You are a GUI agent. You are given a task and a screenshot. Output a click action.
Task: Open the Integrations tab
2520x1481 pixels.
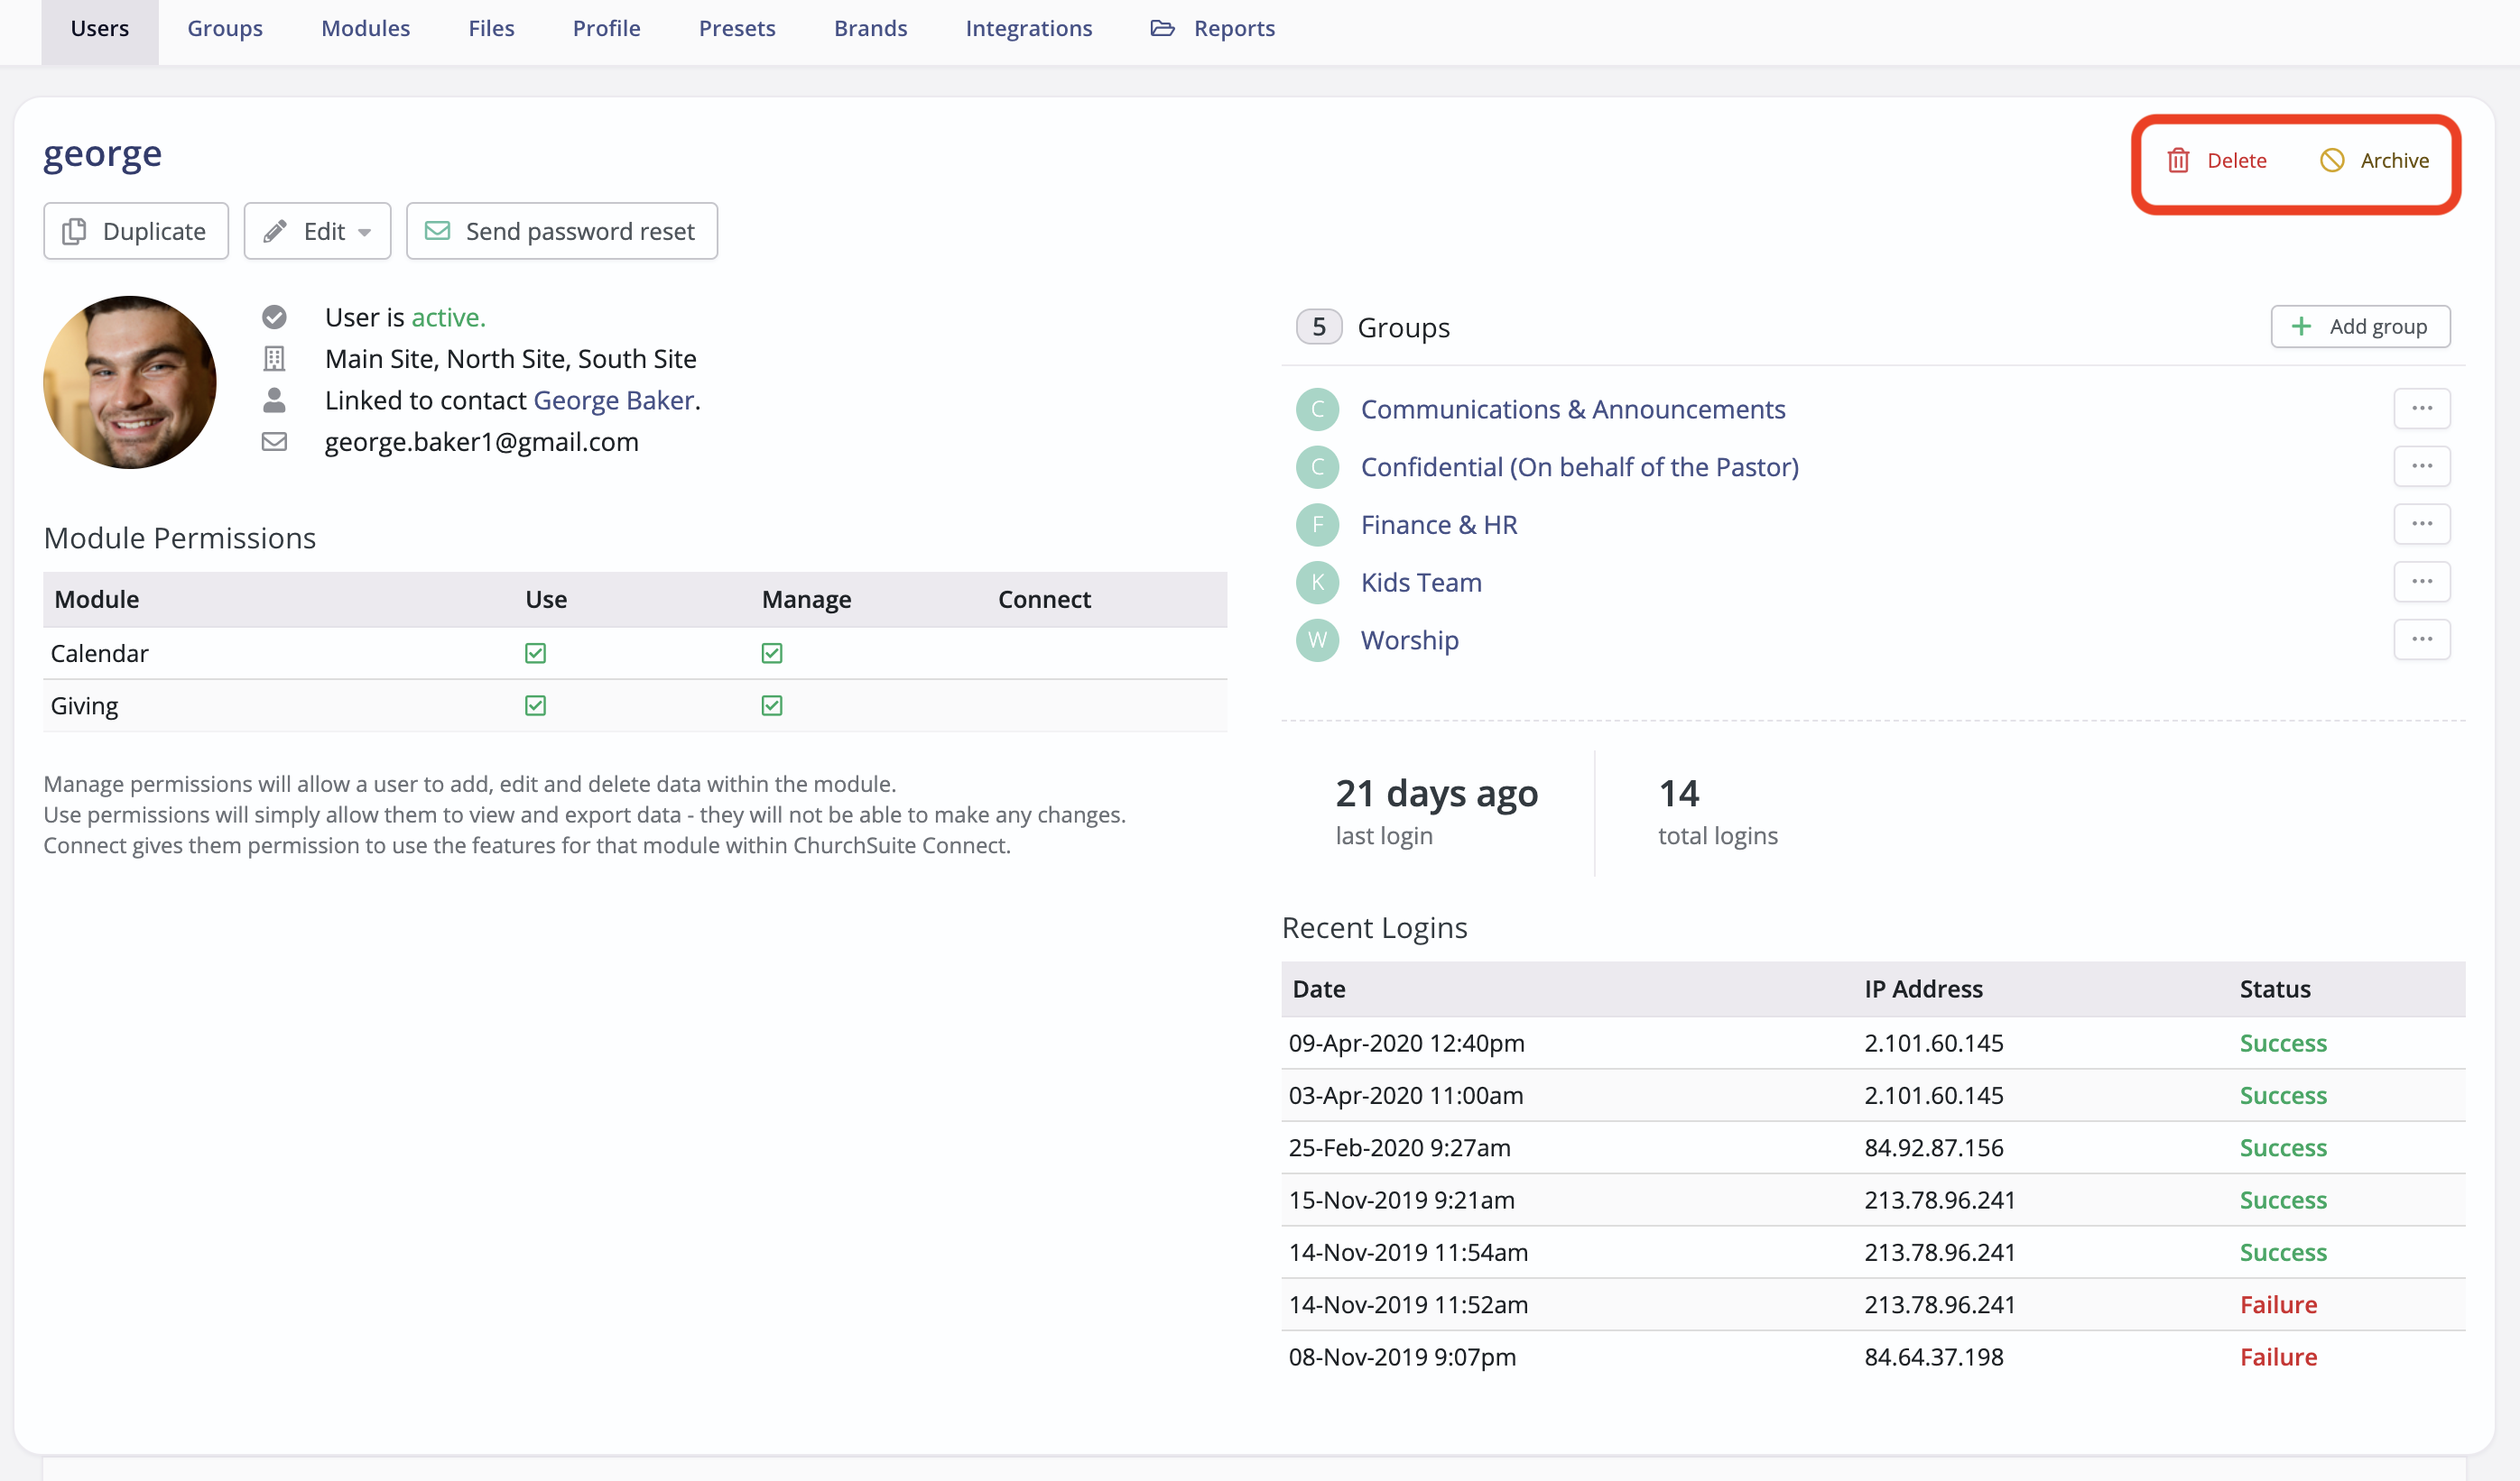(x=1028, y=28)
